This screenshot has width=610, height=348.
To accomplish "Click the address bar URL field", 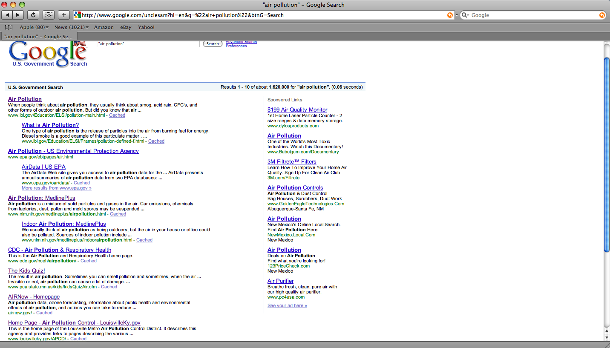I will pyautogui.click(x=264, y=15).
